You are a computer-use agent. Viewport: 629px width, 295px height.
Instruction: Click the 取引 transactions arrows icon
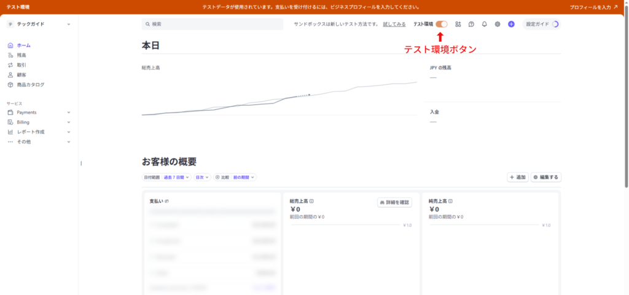click(x=10, y=65)
